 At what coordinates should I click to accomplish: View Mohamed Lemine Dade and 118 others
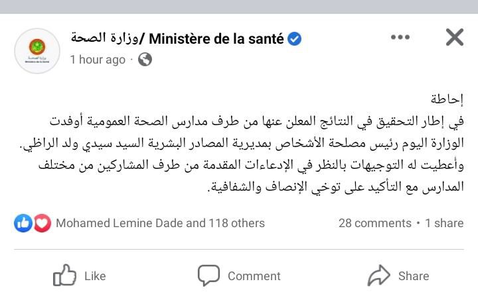coord(161,223)
